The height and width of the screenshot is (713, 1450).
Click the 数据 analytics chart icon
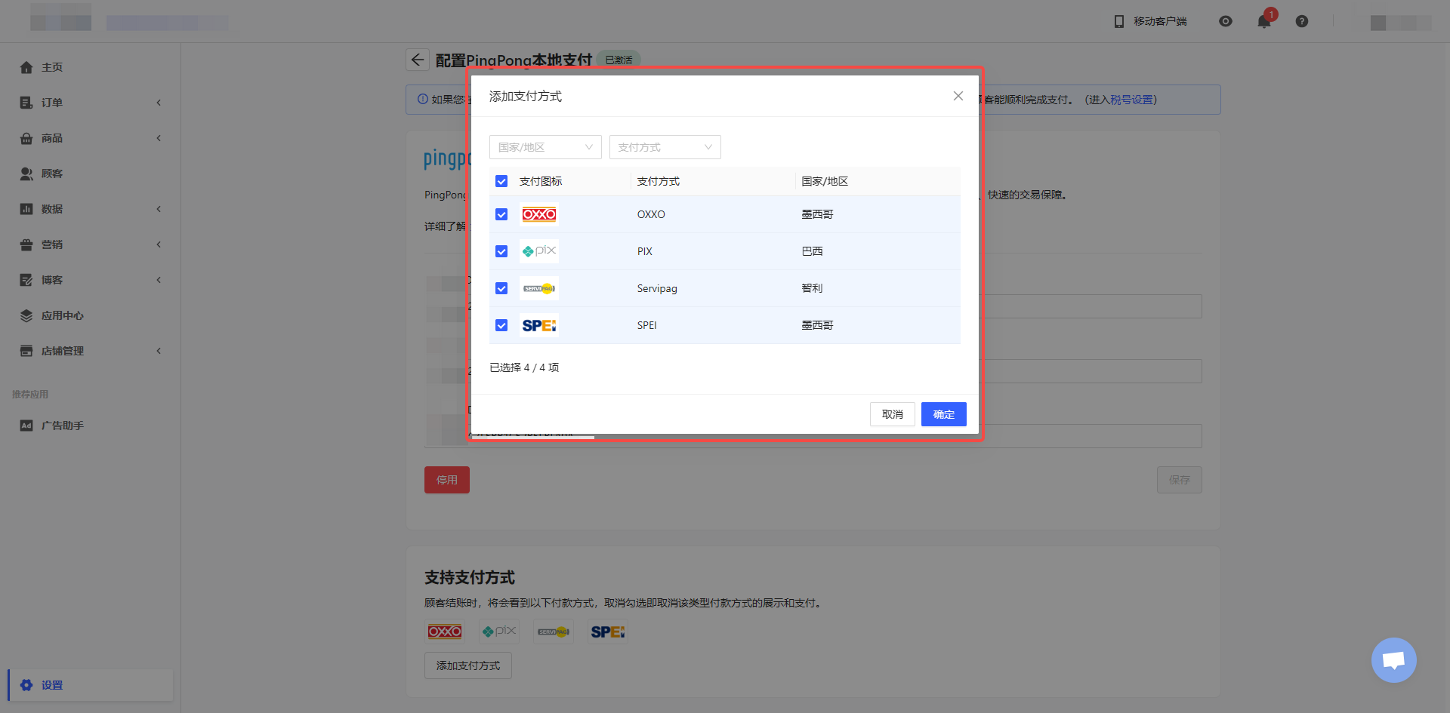[x=26, y=209]
